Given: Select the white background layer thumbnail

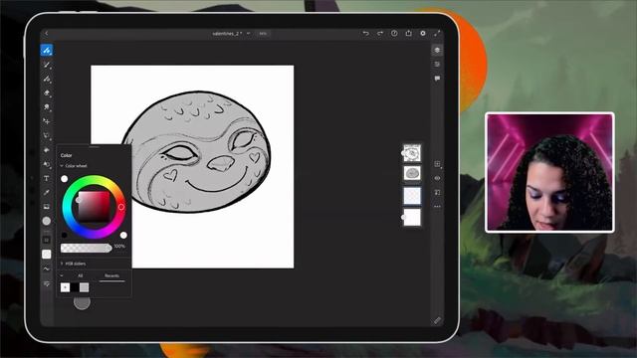Looking at the screenshot, I should (x=412, y=217).
